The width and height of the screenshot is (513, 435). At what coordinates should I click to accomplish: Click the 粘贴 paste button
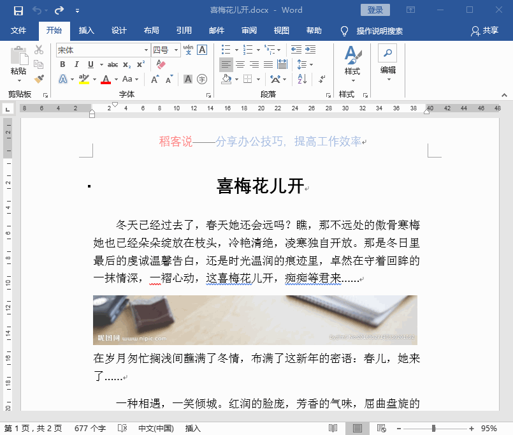[x=18, y=64]
